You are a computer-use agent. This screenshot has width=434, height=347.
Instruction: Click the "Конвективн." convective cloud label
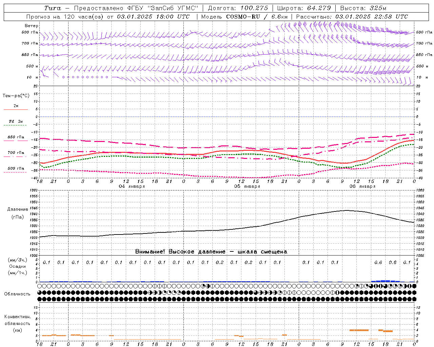pyautogui.click(x=18, y=317)
